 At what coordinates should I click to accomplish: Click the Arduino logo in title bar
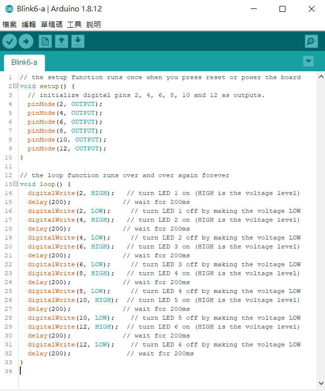pyautogui.click(x=9, y=9)
